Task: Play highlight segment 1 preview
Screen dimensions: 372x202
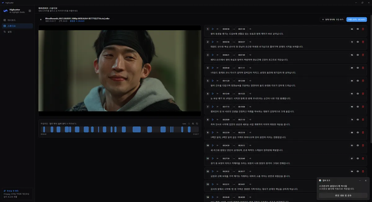Action: tap(213, 29)
